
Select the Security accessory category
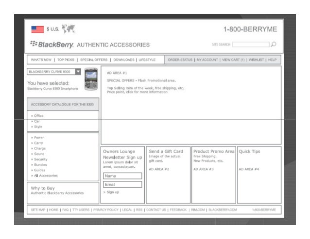pos(40,159)
